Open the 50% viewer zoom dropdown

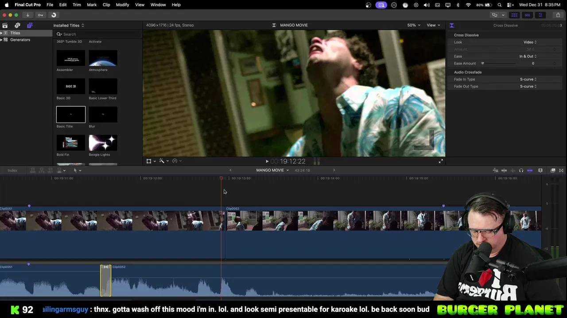[414, 25]
